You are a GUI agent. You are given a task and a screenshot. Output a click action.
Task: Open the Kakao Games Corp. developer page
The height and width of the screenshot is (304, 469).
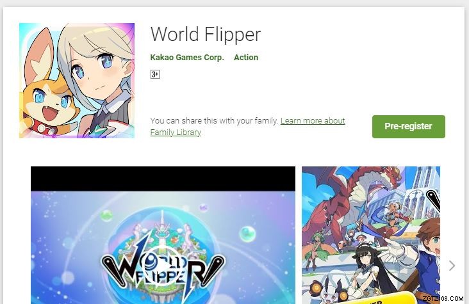(x=187, y=58)
